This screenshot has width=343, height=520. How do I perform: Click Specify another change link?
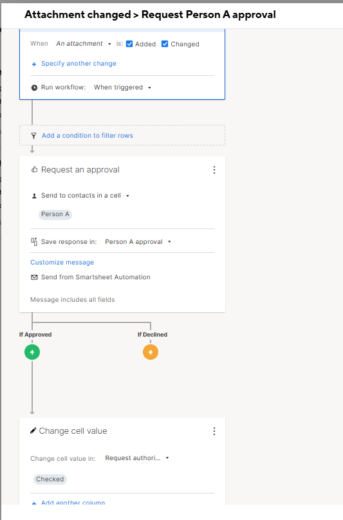[79, 63]
